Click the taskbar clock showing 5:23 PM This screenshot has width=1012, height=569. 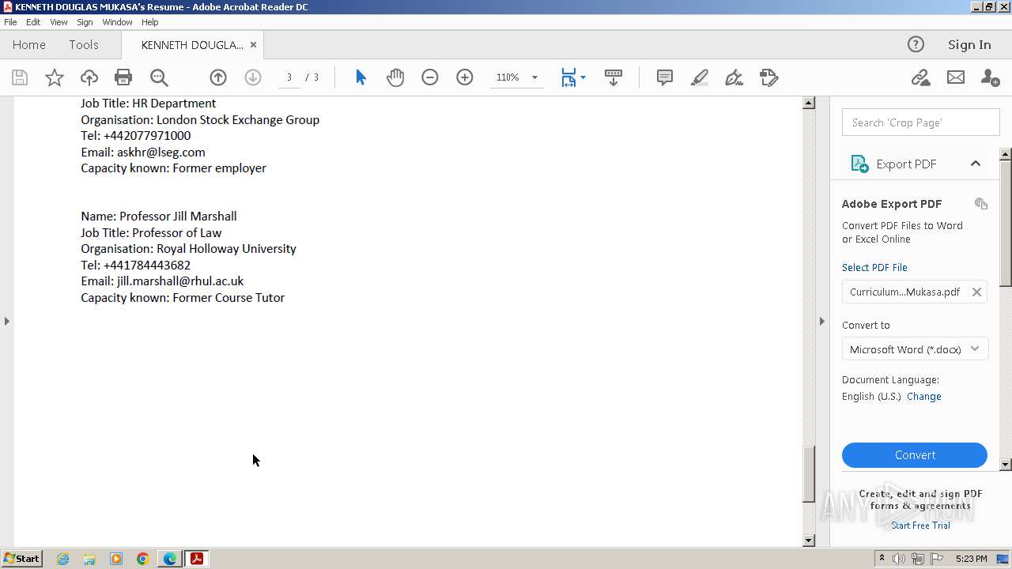tap(971, 559)
